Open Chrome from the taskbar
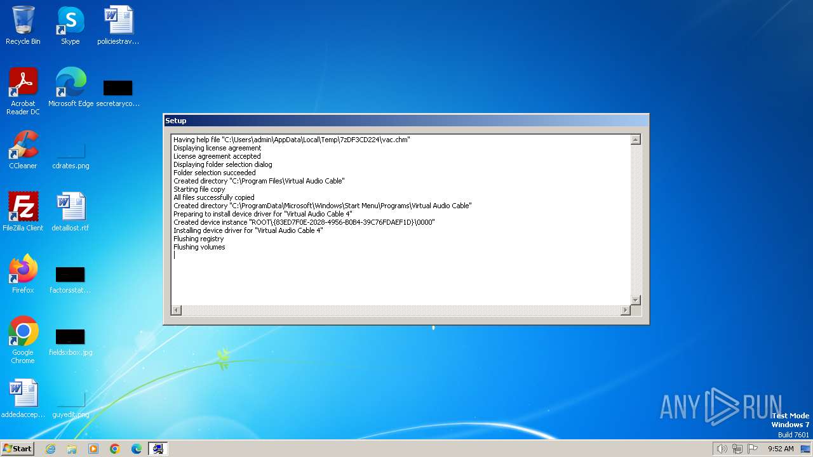The height and width of the screenshot is (457, 813). click(115, 449)
